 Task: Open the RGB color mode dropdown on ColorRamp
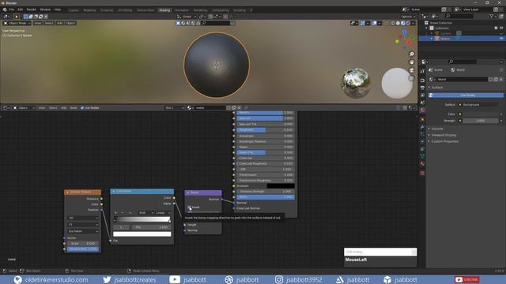(145, 213)
